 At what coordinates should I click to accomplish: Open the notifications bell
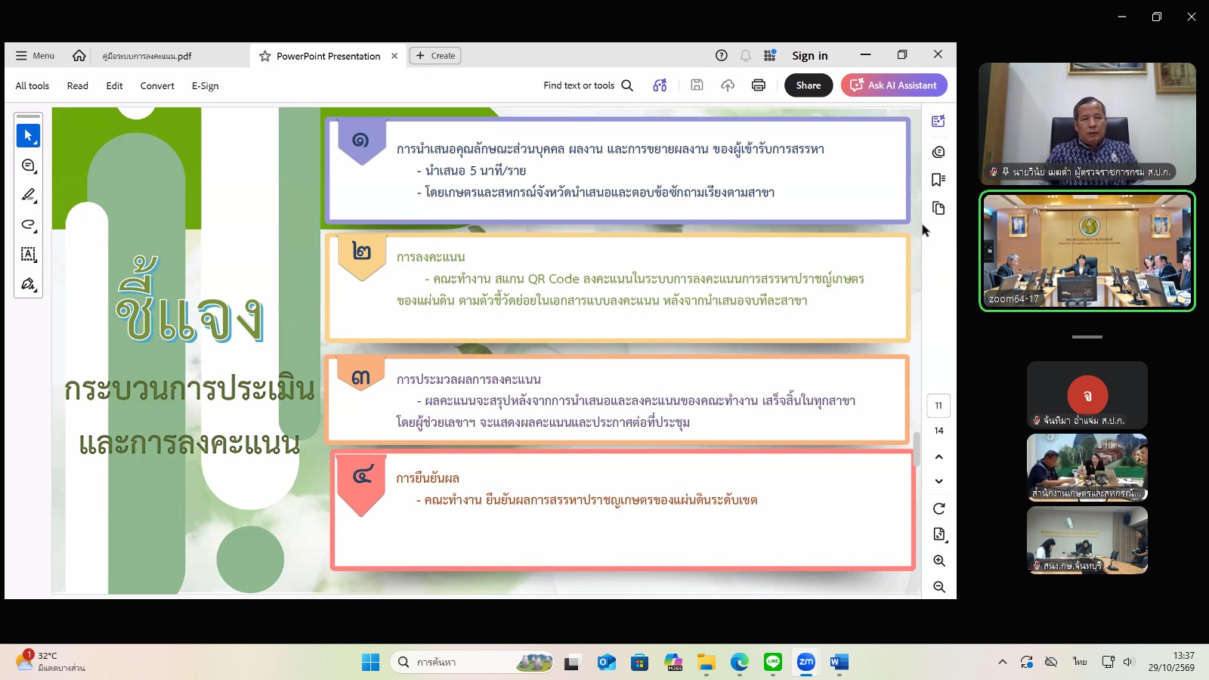(746, 55)
